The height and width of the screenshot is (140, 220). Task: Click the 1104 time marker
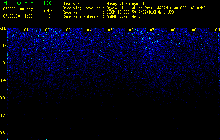pyautogui.click(x=87, y=30)
